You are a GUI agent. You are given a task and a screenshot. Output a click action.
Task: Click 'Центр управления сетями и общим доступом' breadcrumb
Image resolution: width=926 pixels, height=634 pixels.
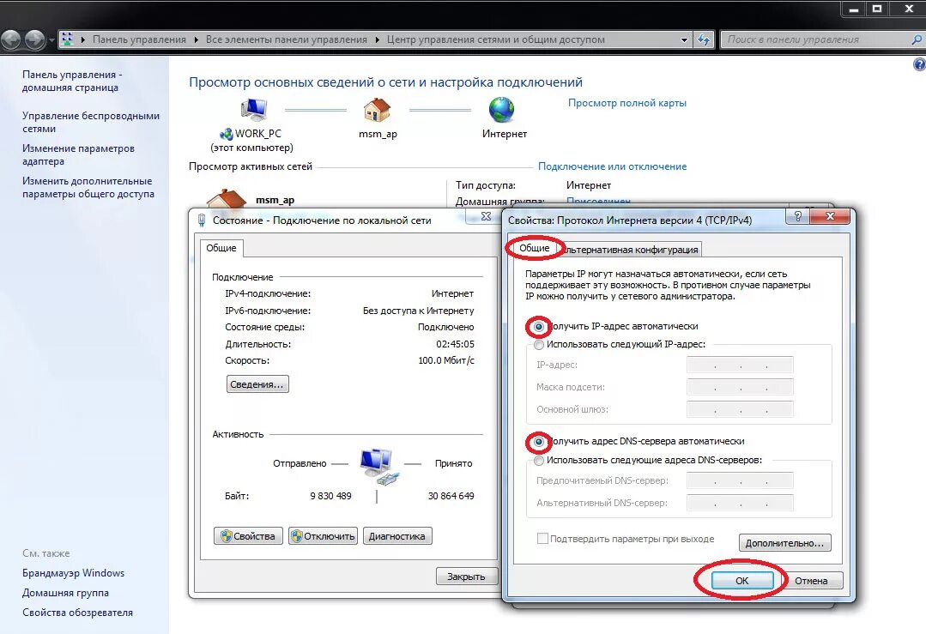[496, 39]
